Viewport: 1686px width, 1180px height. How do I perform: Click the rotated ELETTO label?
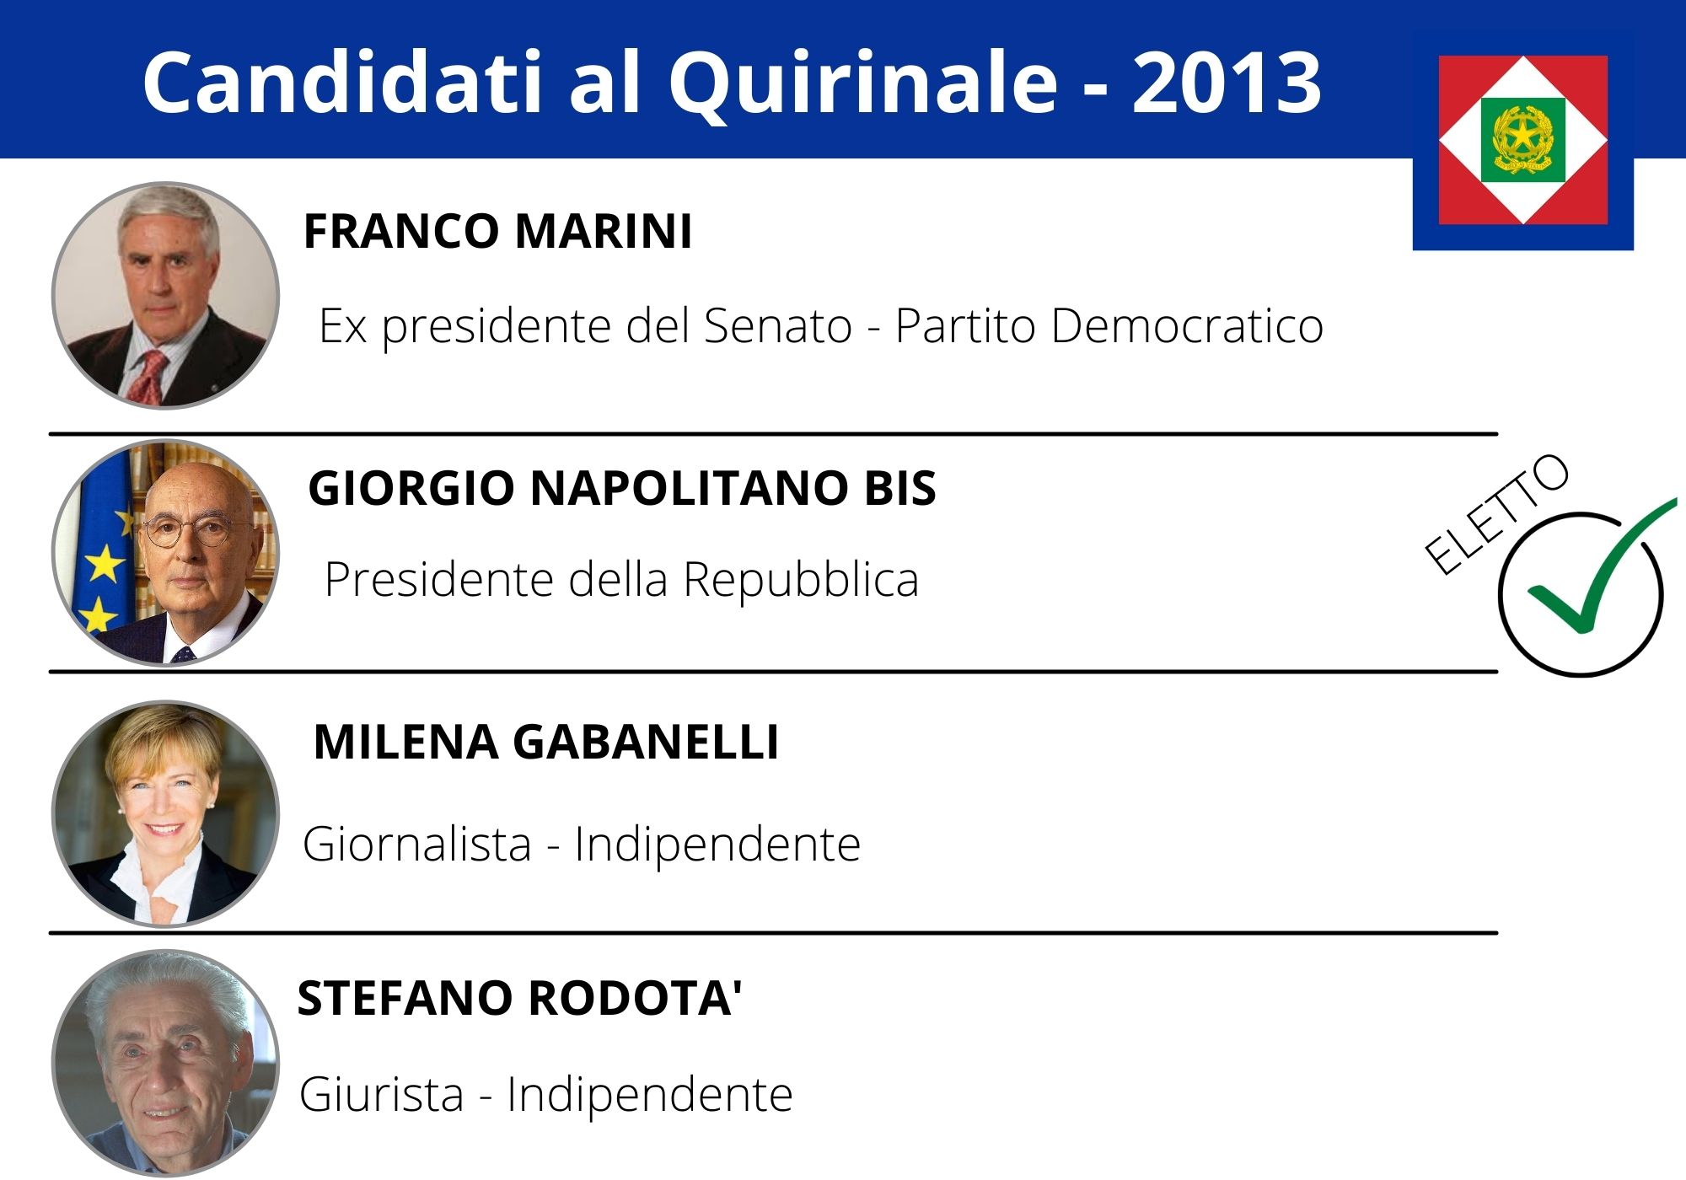(x=1496, y=513)
